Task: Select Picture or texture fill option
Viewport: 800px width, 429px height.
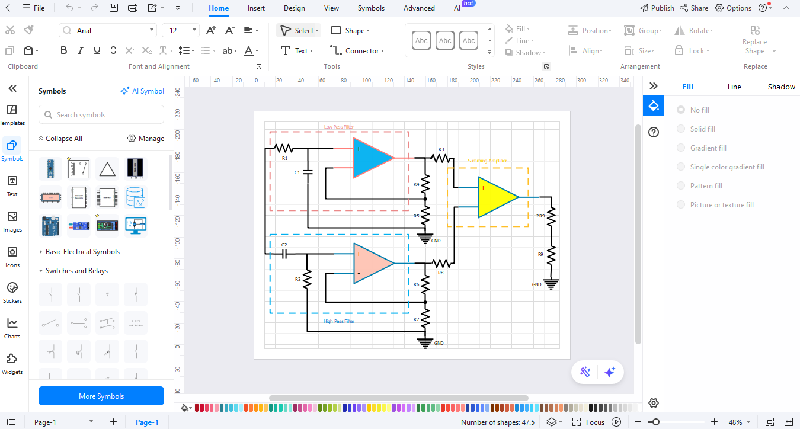Action: (x=680, y=204)
